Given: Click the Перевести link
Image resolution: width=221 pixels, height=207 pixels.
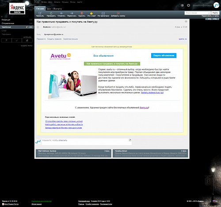Looking at the screenshot, I should 41,39.
